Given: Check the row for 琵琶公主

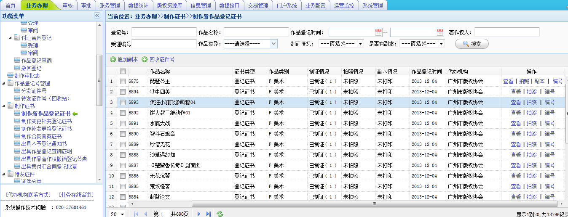Looking at the screenshot, I should tap(123, 81).
